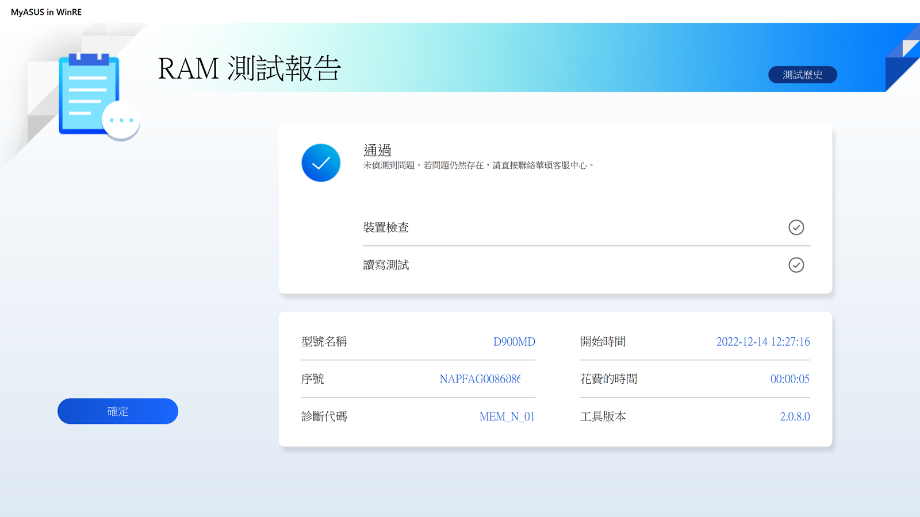The width and height of the screenshot is (920, 517).
Task: Select the 讀寫測試 row label
Action: (x=386, y=265)
